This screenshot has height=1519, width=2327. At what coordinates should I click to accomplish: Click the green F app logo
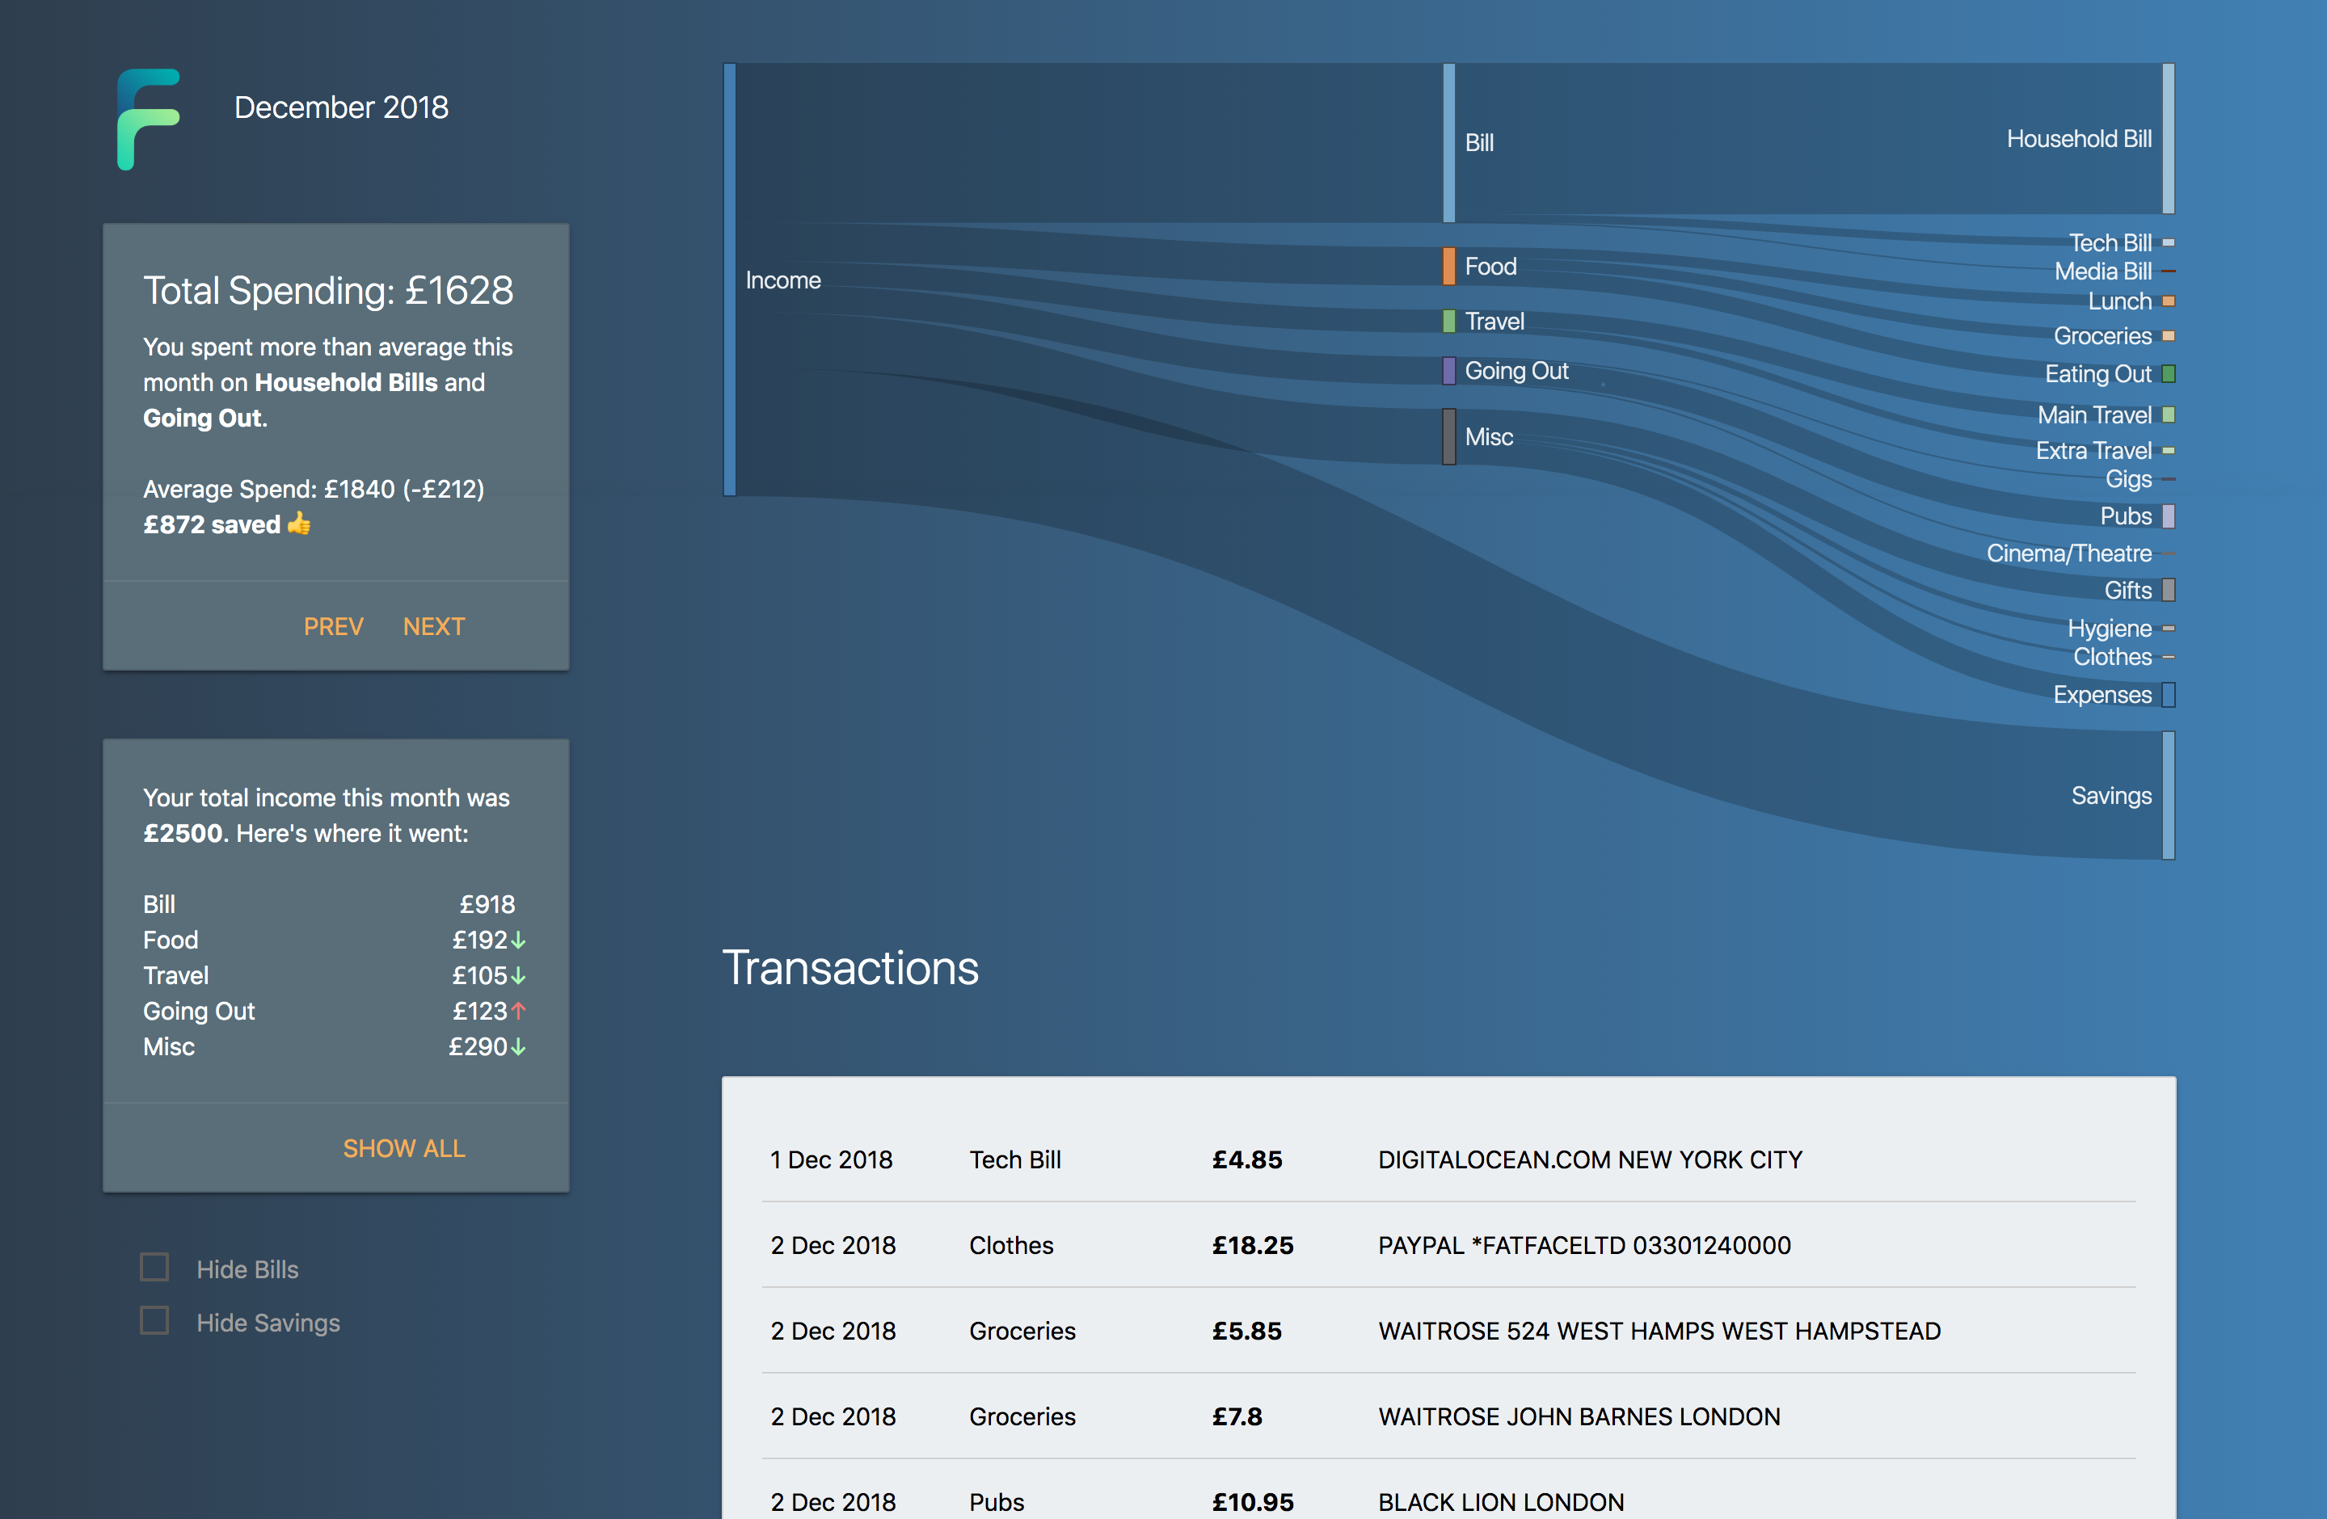coord(148,118)
